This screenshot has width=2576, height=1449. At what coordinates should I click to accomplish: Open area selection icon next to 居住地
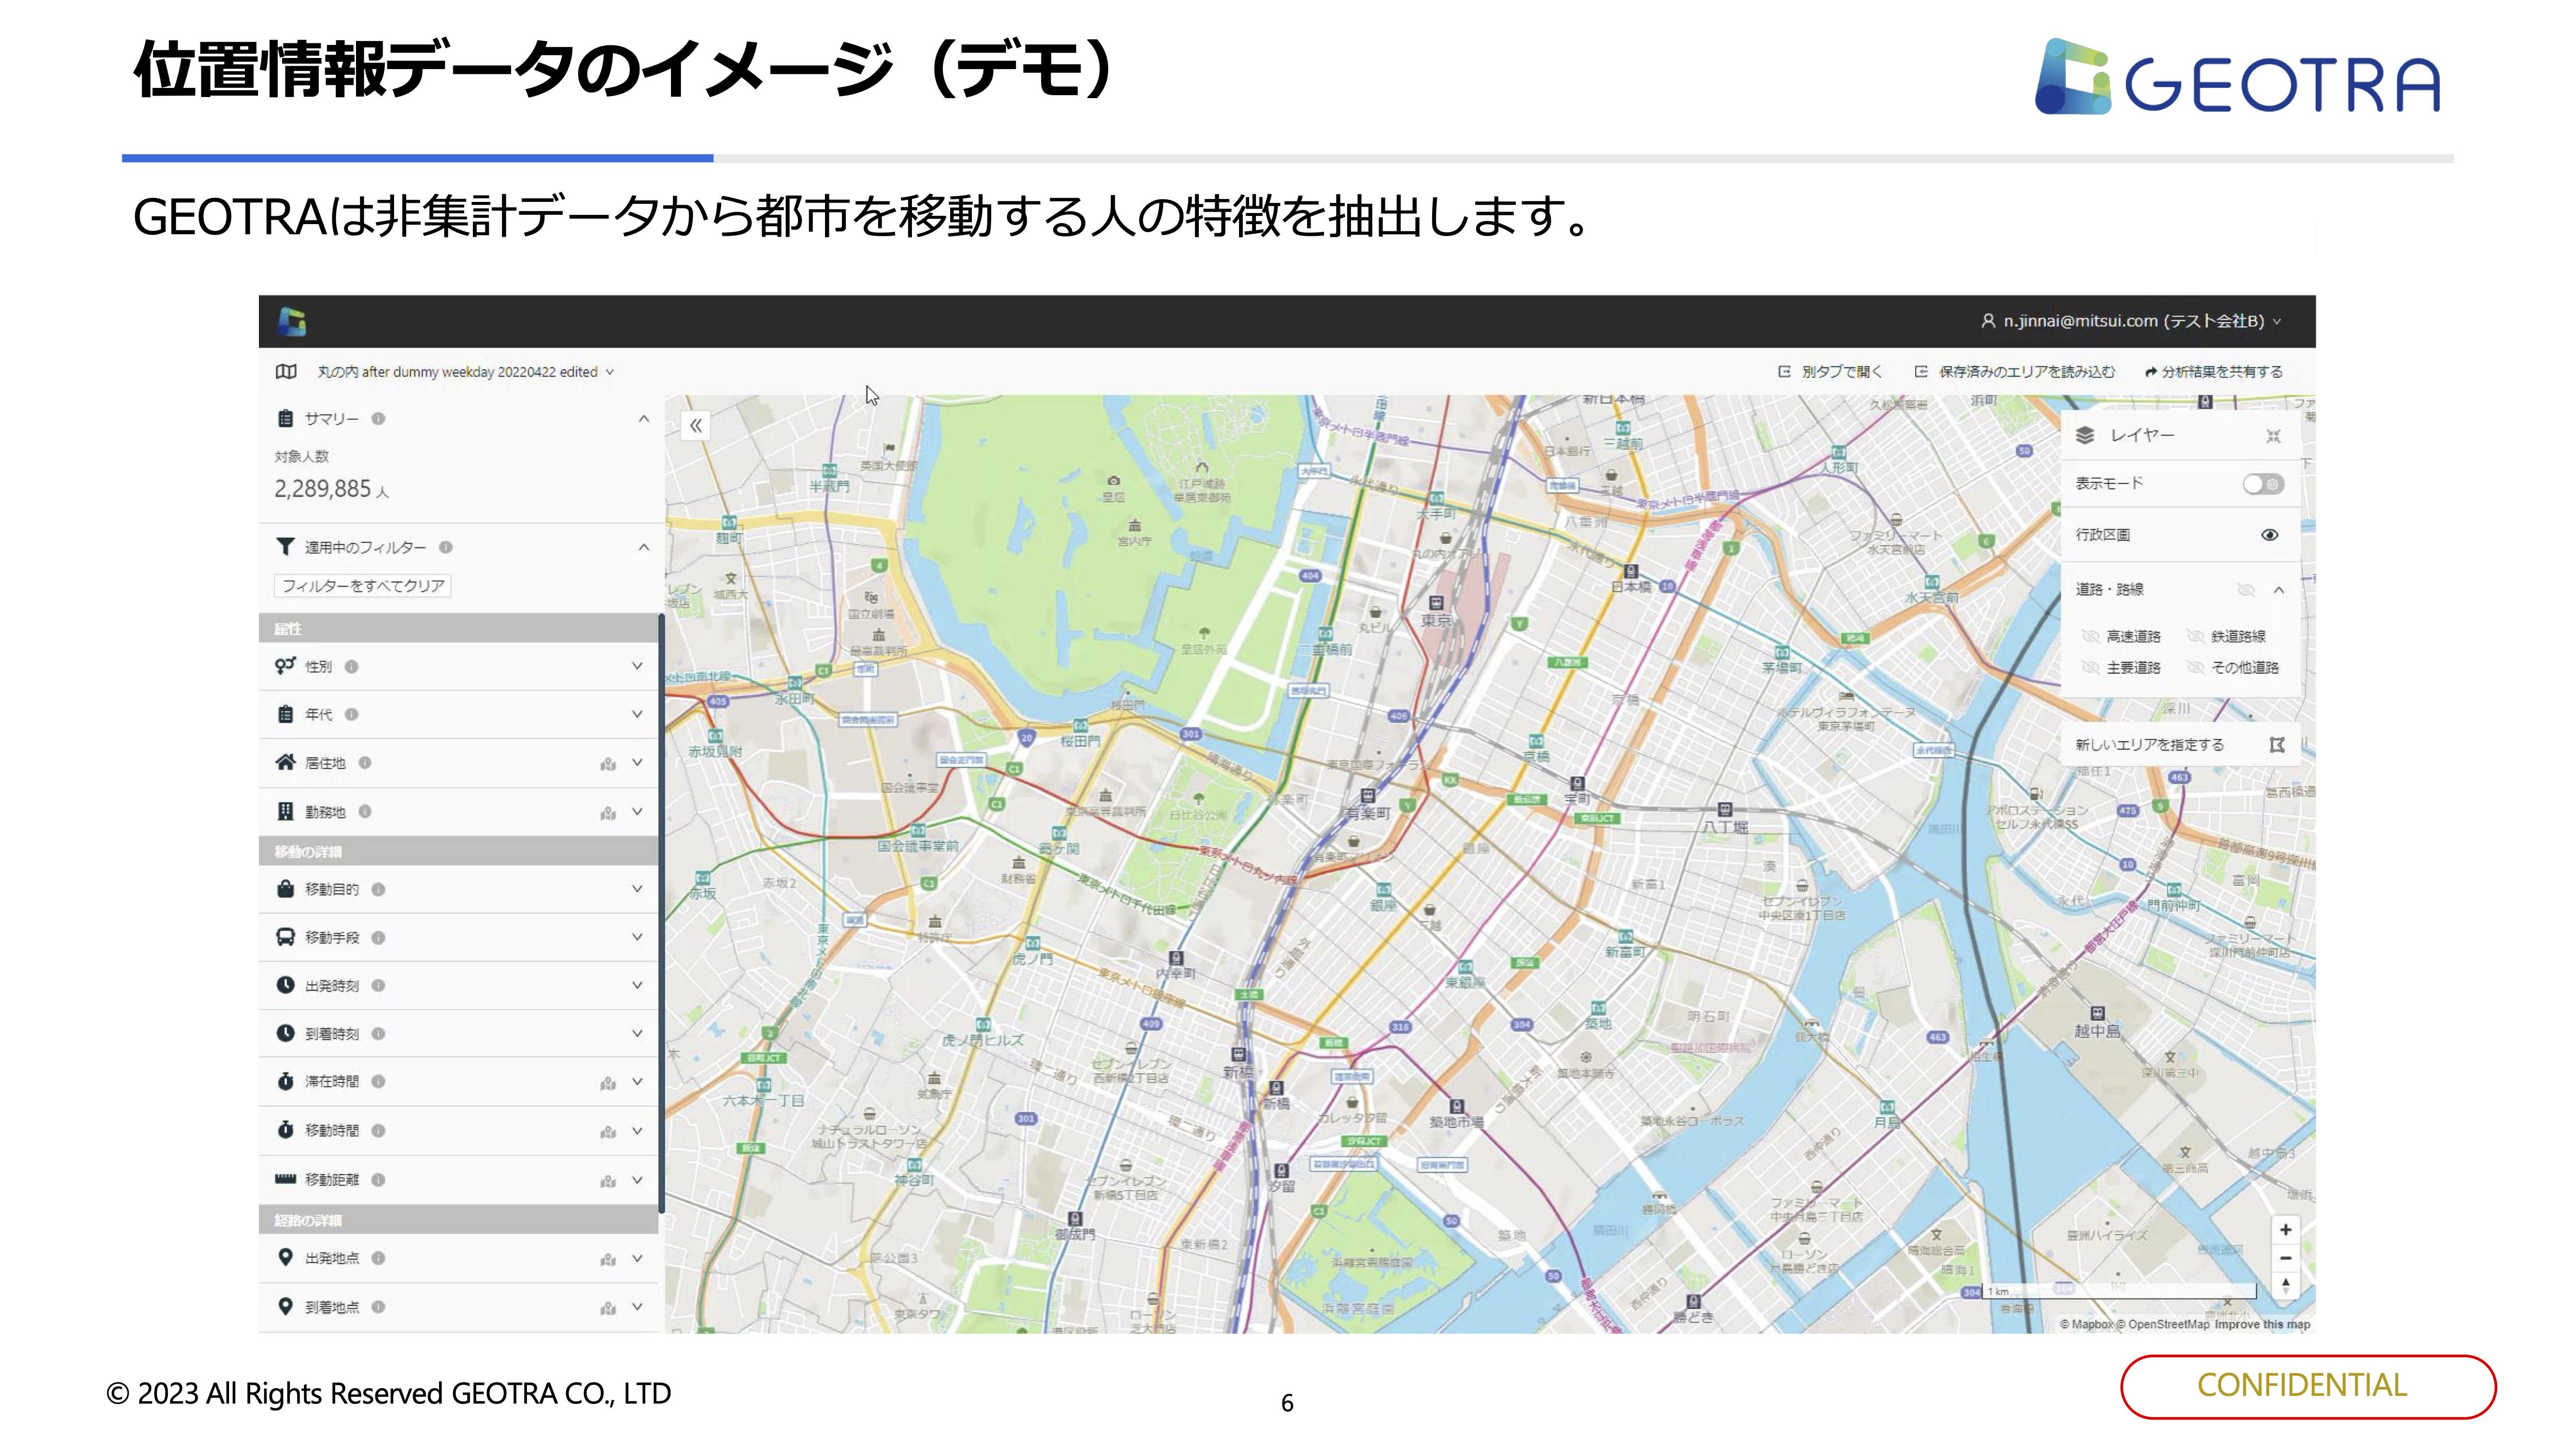coord(608,764)
